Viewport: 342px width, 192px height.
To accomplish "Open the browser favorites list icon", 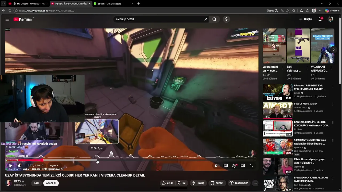I will [x=308, y=11].
